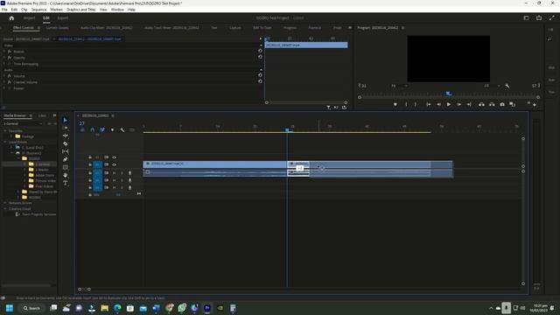
Task: Toggle Opacity effect fx switch
Action: (x=10, y=58)
